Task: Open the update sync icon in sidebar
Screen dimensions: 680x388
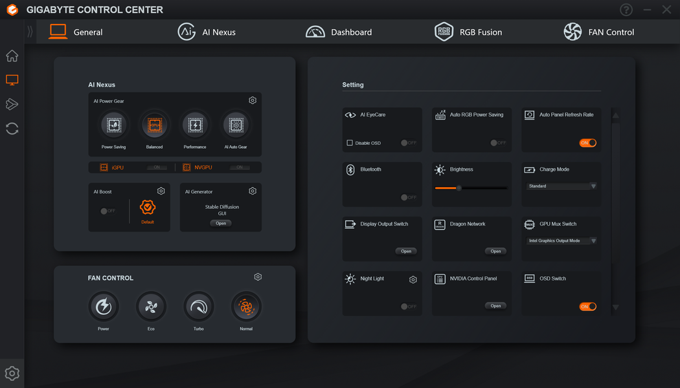Action: [x=12, y=129]
